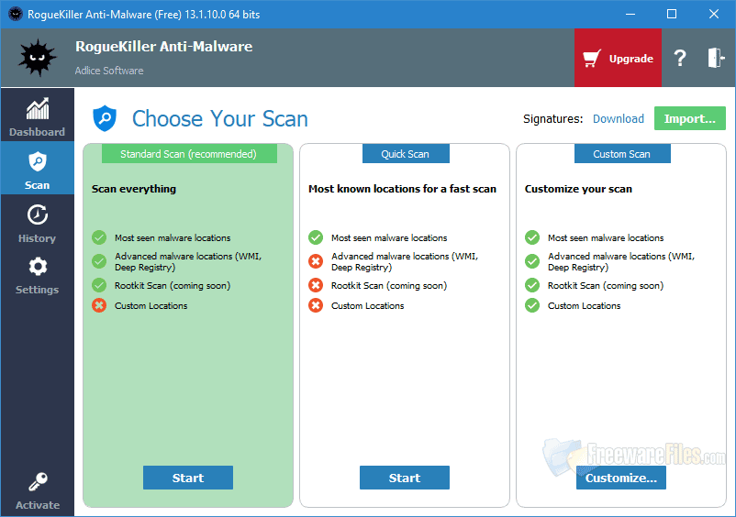Click the Choose Your Scan shield icon
Image resolution: width=736 pixels, height=517 pixels.
pyautogui.click(x=105, y=118)
